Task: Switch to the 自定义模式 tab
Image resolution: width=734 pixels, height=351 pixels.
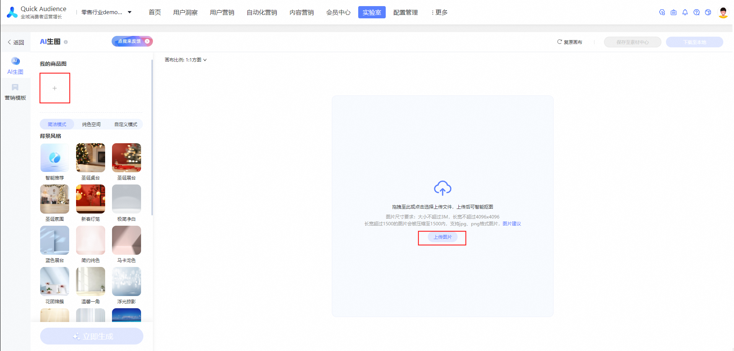Action: tap(126, 125)
